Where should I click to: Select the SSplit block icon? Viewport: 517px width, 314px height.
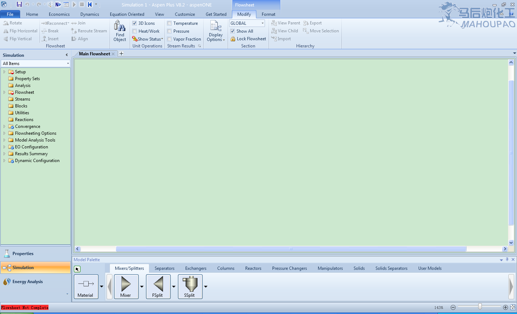(190, 286)
